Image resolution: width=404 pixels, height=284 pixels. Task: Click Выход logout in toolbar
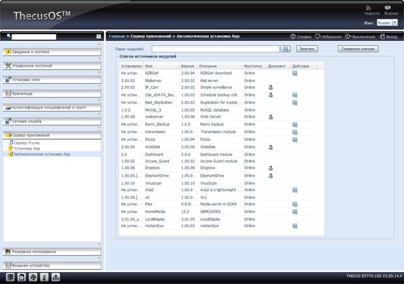coord(389,37)
